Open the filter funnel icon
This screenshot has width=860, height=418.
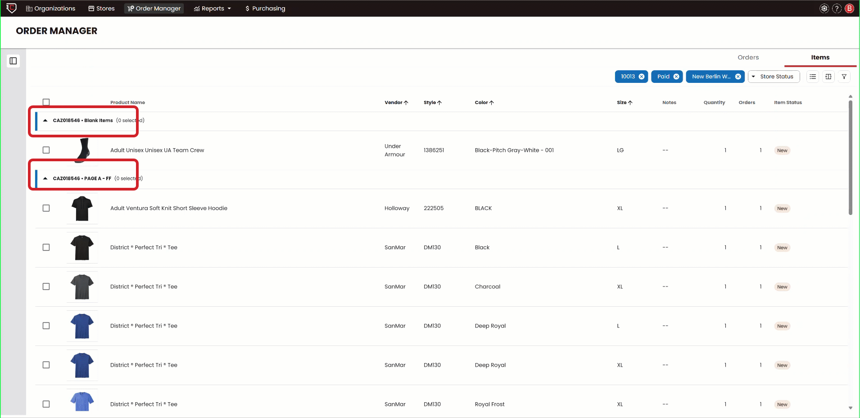coord(844,77)
